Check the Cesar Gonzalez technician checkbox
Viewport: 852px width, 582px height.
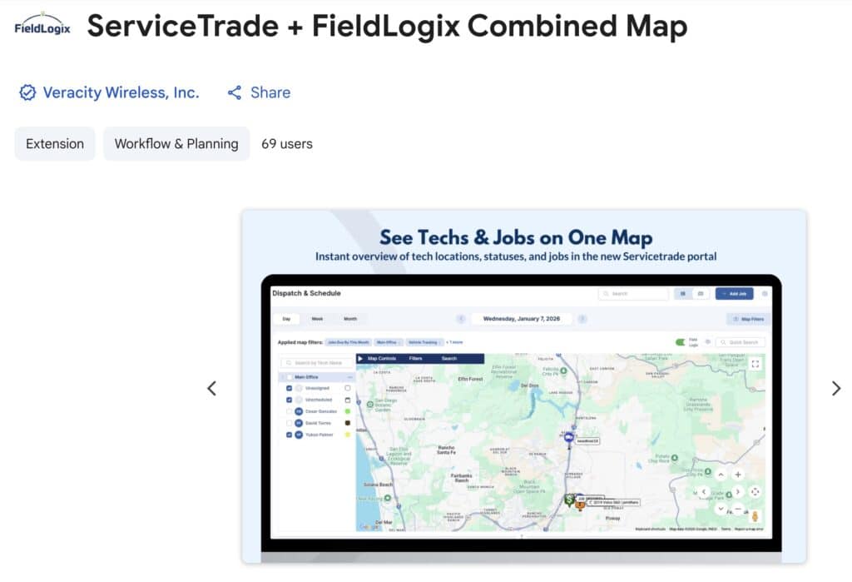pos(289,411)
